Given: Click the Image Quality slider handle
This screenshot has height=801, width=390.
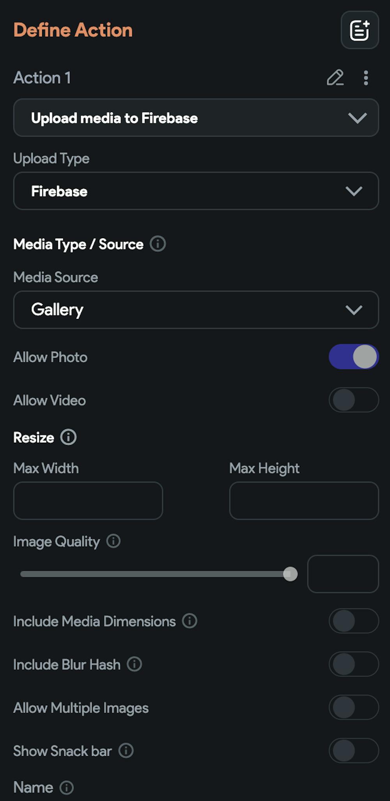Looking at the screenshot, I should point(290,574).
